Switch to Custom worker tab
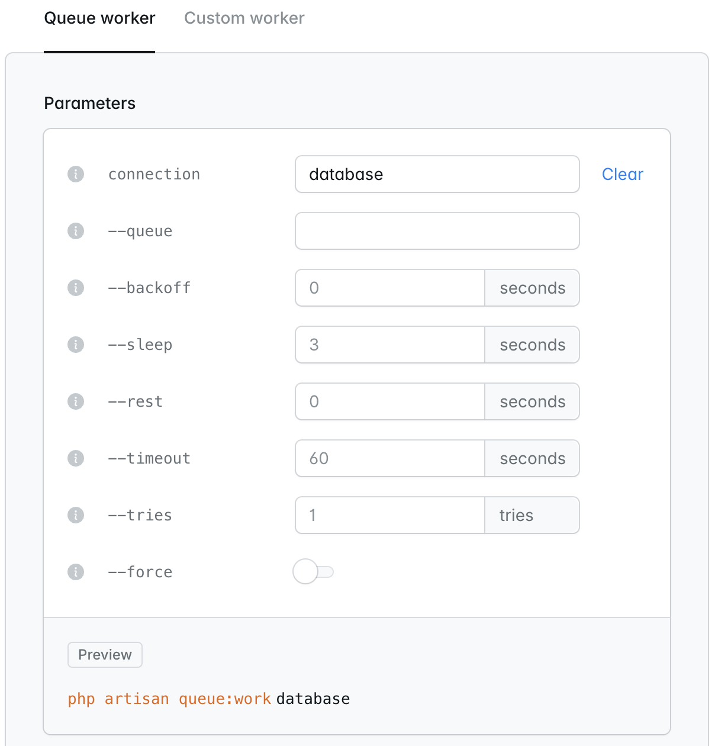715x746 pixels. tap(244, 18)
